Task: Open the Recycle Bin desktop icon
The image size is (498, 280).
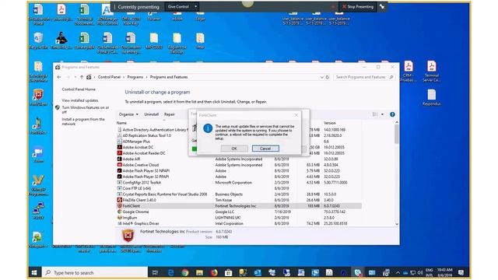Action: [38, 41]
